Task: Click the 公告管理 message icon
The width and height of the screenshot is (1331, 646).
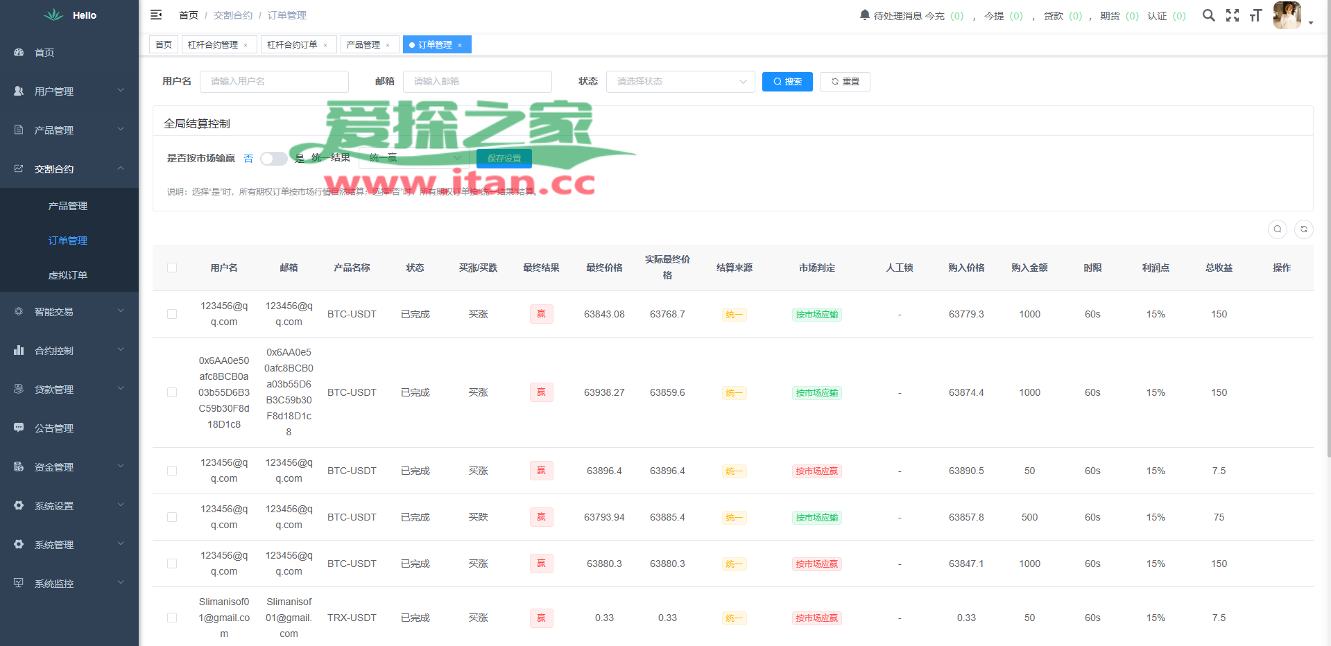Action: tap(19, 428)
